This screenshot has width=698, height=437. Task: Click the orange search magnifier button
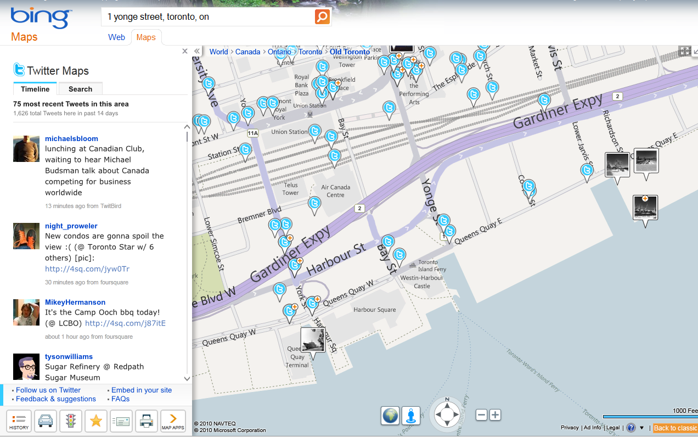(322, 16)
